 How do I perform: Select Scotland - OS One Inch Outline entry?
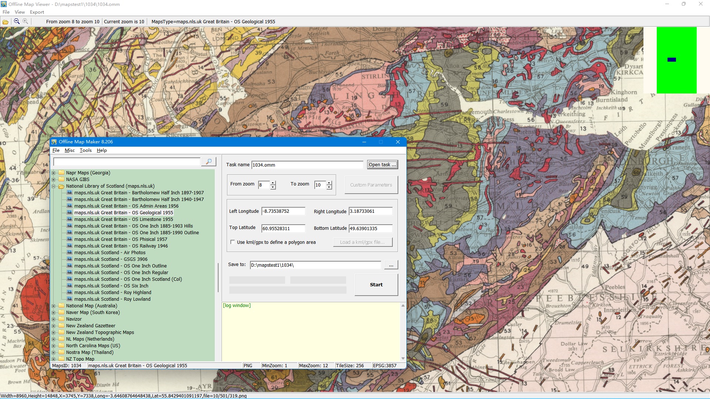pos(120,266)
